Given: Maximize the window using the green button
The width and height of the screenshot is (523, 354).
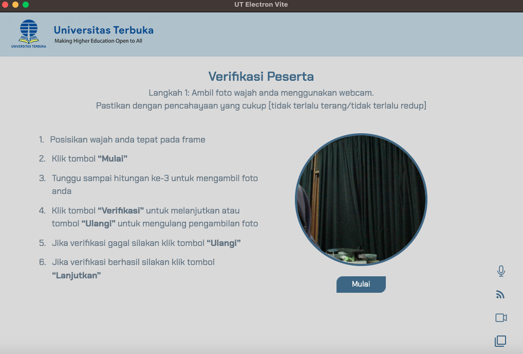Looking at the screenshot, I should click(x=26, y=5).
